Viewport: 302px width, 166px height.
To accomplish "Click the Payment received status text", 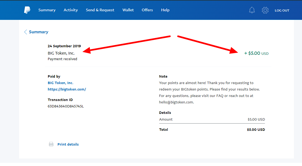I will click(62, 59).
